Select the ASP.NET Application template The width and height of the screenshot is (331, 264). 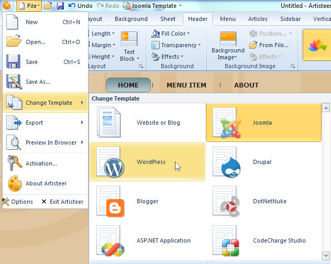click(147, 240)
